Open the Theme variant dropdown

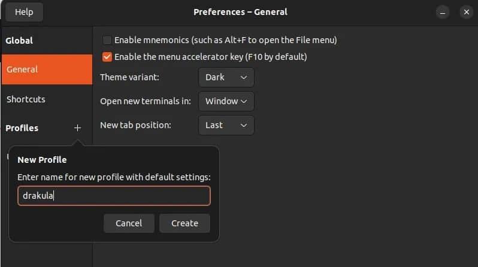point(226,77)
